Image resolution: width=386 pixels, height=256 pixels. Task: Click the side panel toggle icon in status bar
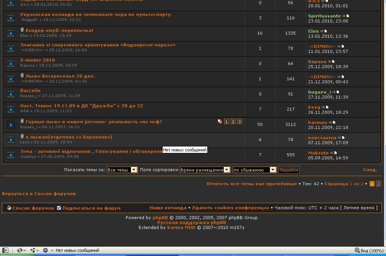(x=5, y=250)
